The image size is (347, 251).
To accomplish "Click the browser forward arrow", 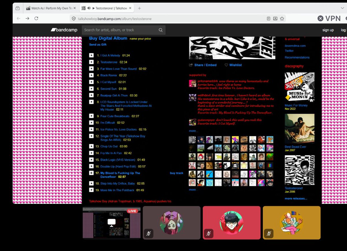I will (x=27, y=18).
